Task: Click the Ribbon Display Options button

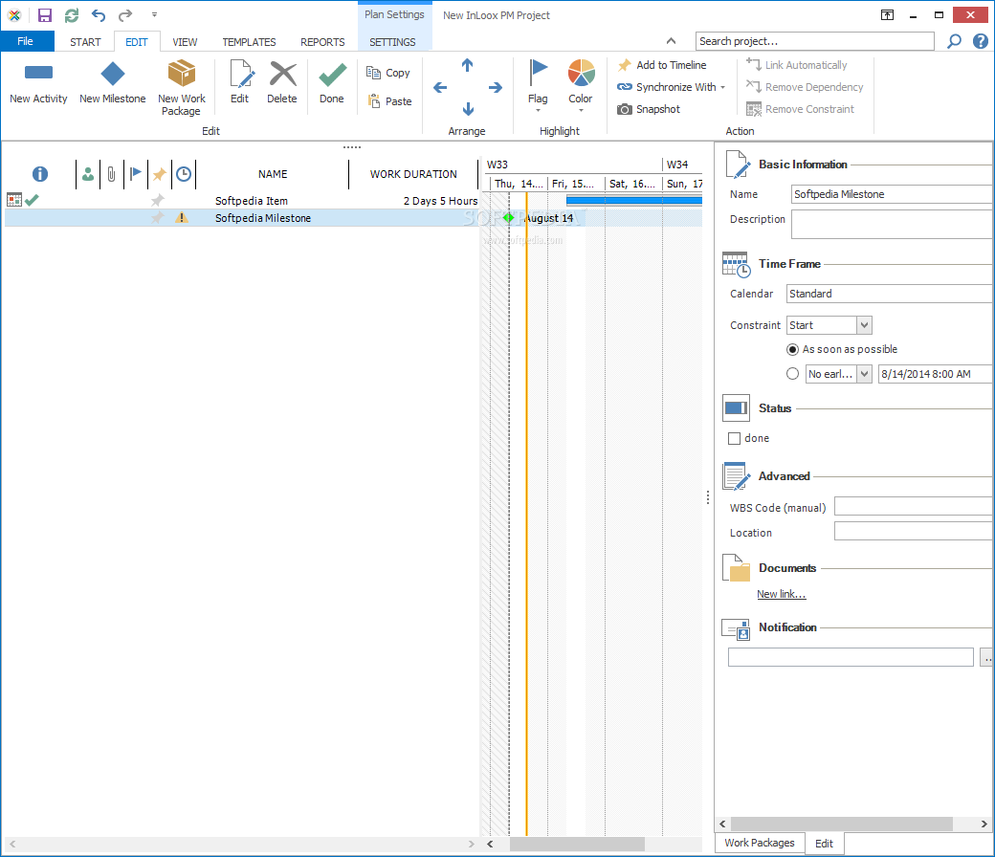Action: tap(887, 15)
